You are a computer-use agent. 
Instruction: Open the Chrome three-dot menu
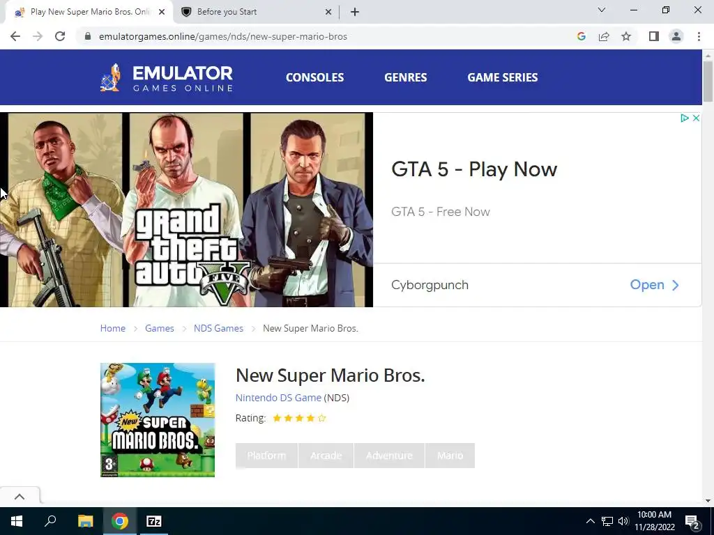(699, 36)
